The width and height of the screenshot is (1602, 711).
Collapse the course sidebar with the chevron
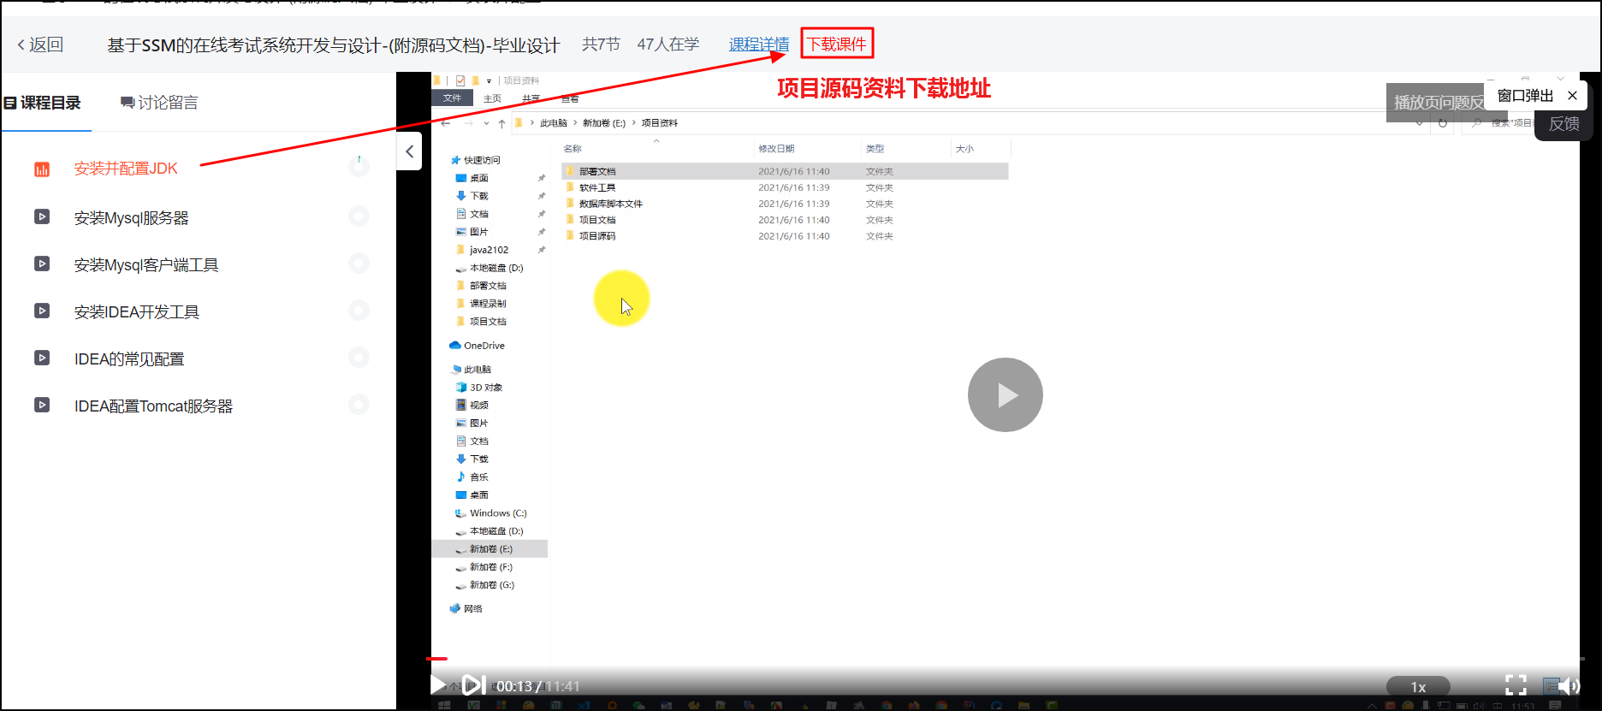tap(409, 151)
